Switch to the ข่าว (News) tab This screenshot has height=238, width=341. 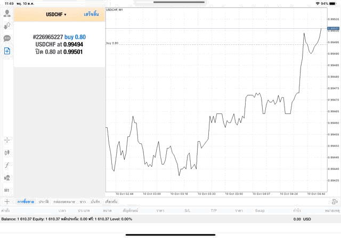(x=83, y=202)
